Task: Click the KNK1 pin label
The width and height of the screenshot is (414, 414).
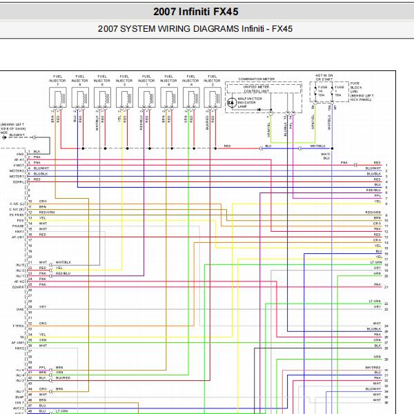Action: pos(20,232)
